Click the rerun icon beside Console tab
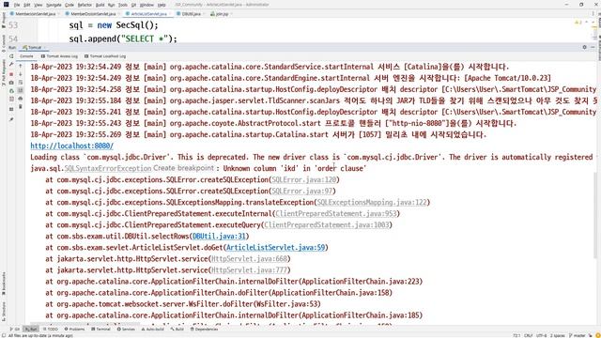601x338 pixels. (x=11, y=56)
